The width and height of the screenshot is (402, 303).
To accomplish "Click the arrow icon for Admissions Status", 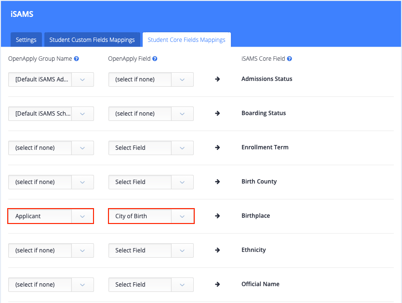I will 217,79.
